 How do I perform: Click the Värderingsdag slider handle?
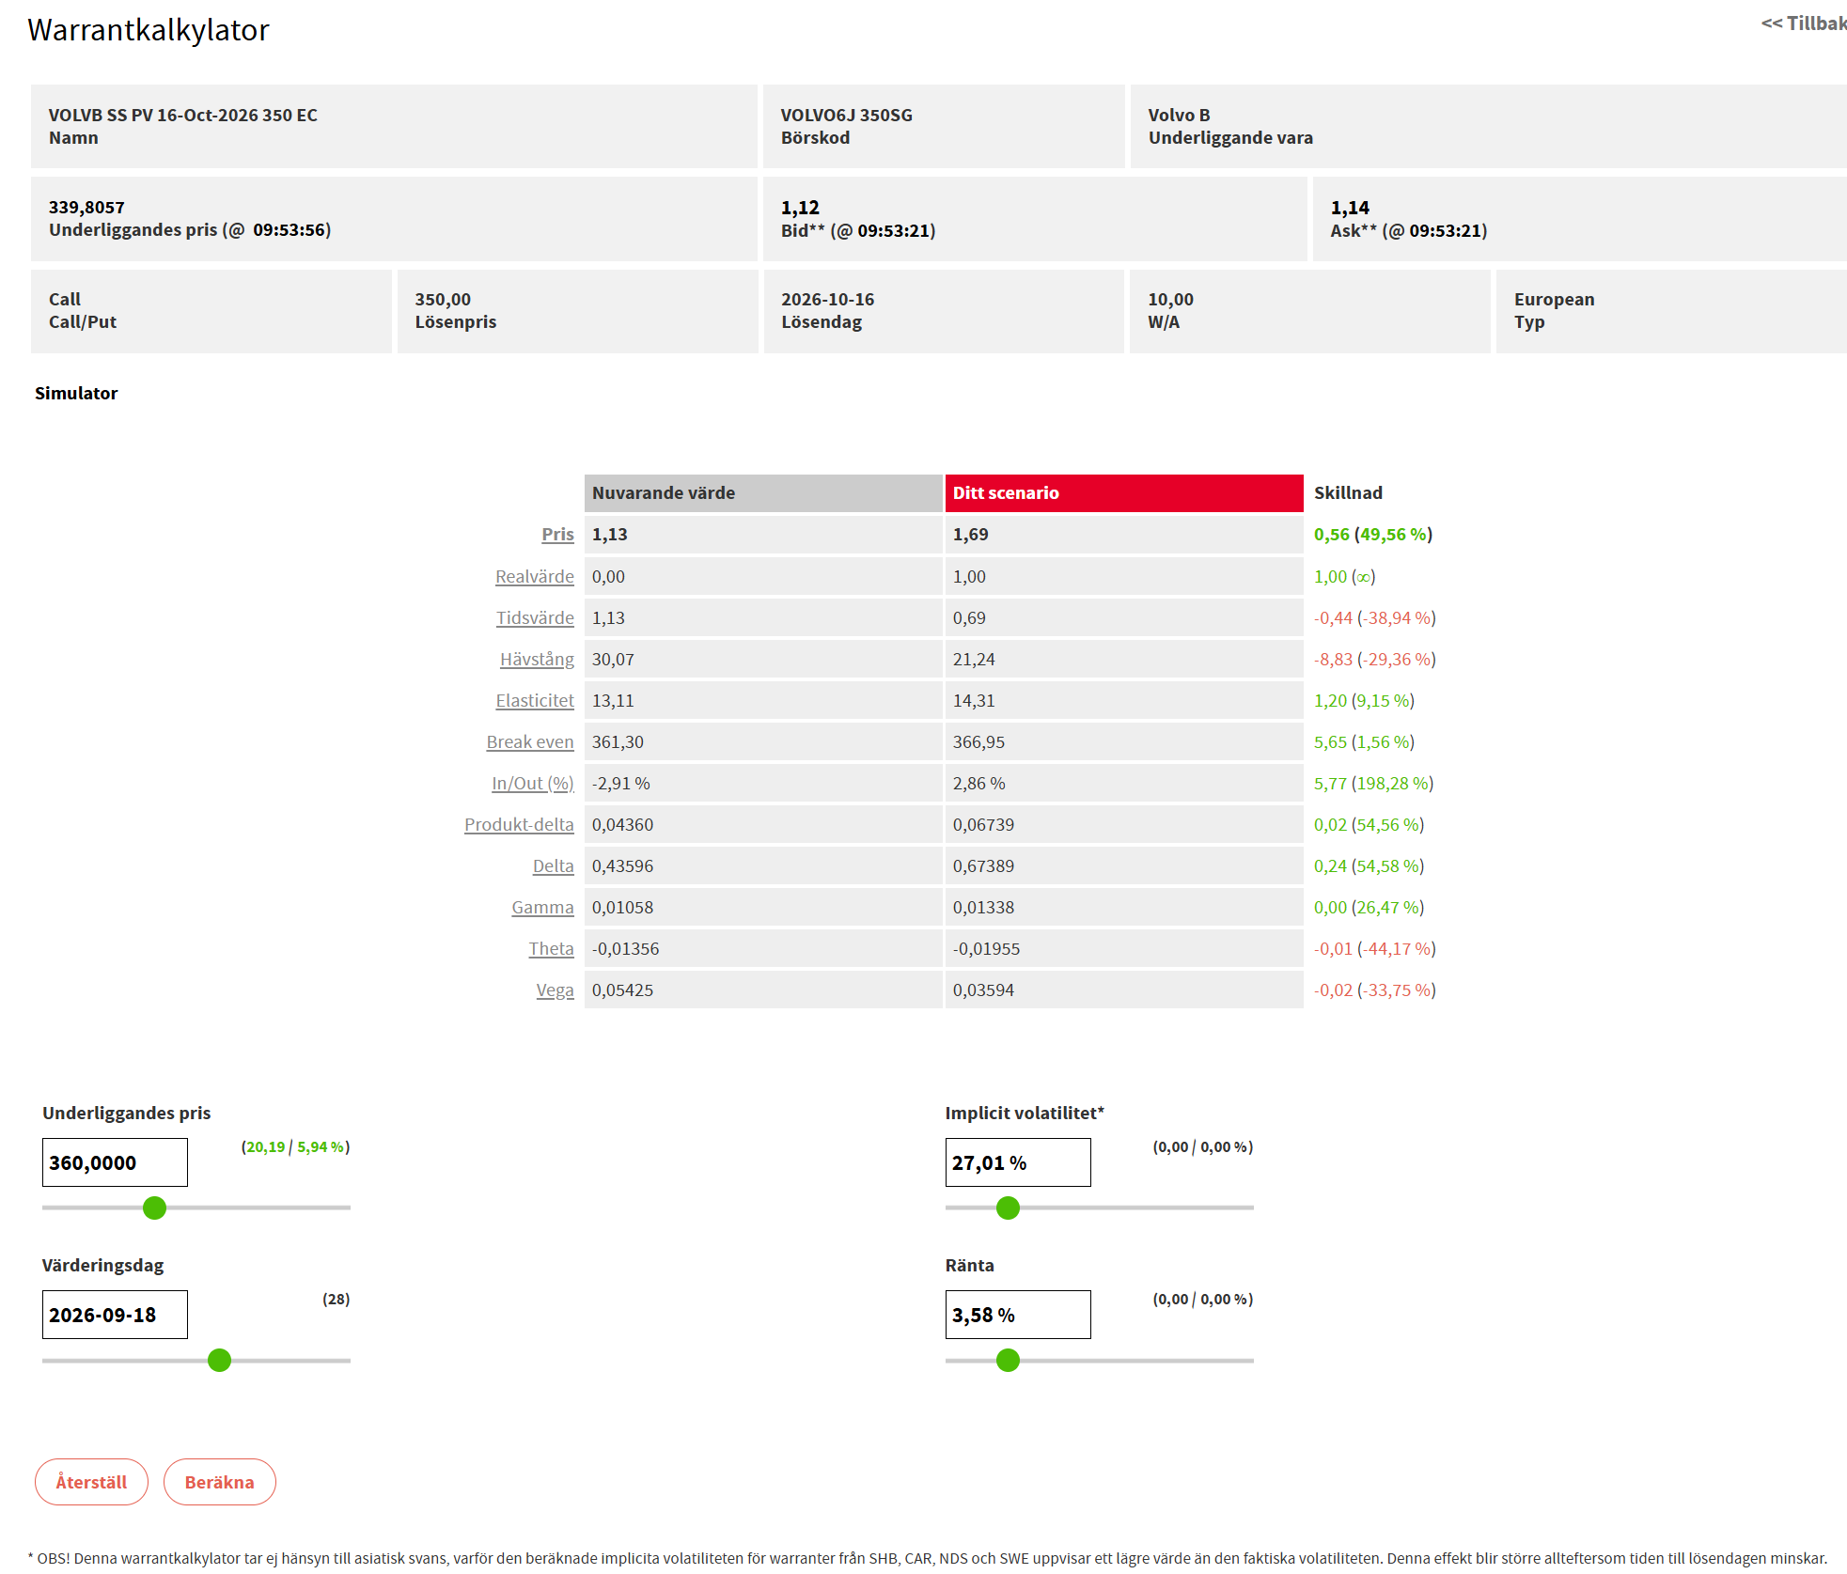coord(219,1360)
